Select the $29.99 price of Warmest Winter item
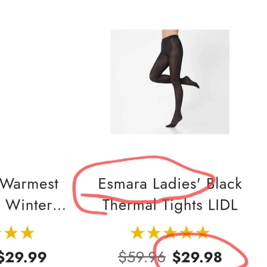Screen dimensions: 267x267 (23, 257)
